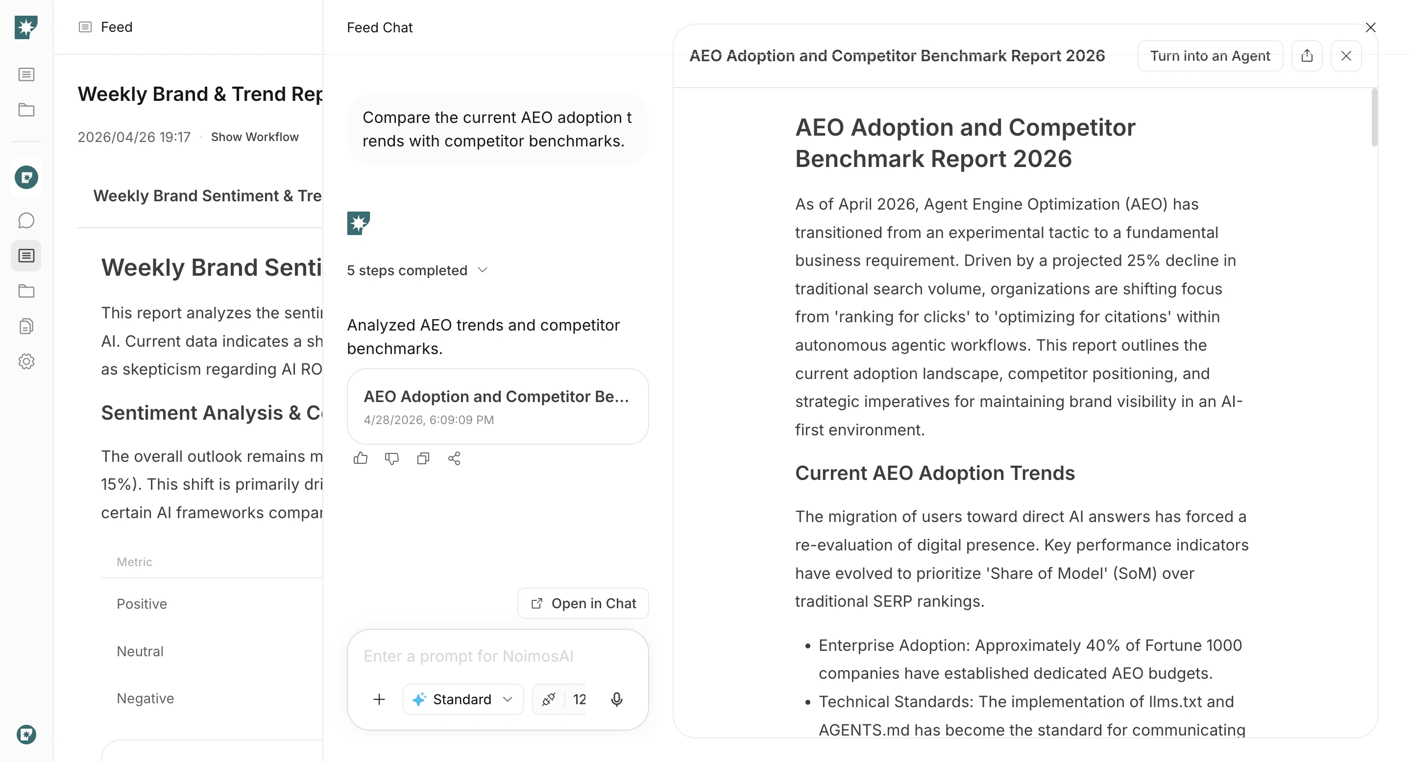Viewport: 1410px width, 762px height.
Task: Click the Enterprise Adoption bullet point
Action: pyautogui.click(x=1031, y=659)
